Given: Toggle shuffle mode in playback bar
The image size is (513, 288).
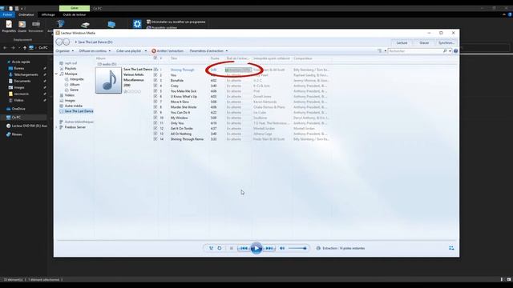Looking at the screenshot, I should pyautogui.click(x=211, y=248).
